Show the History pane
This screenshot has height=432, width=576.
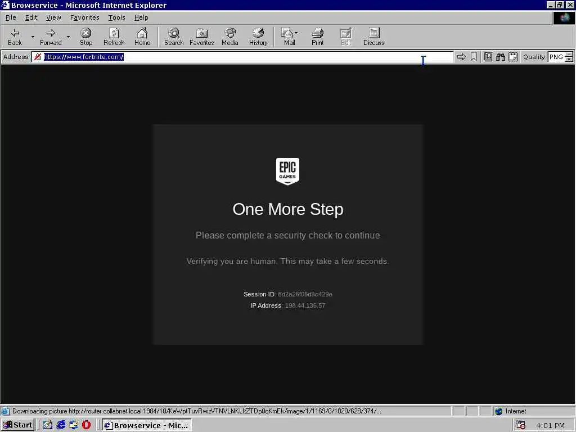click(x=258, y=37)
